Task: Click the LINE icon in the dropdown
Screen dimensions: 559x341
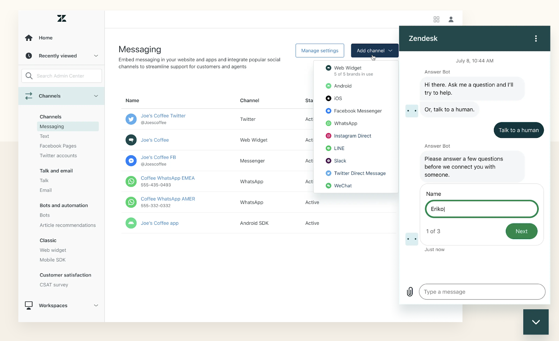Action: pos(328,148)
